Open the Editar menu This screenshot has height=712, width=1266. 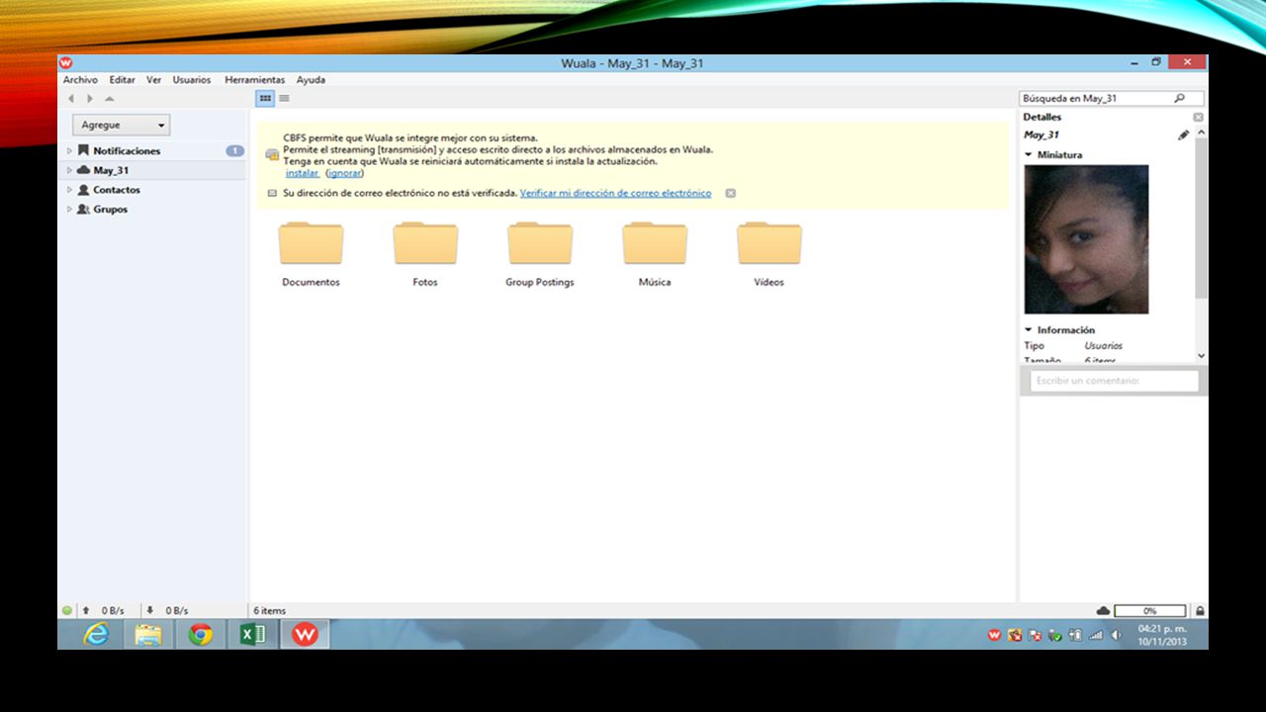122,80
